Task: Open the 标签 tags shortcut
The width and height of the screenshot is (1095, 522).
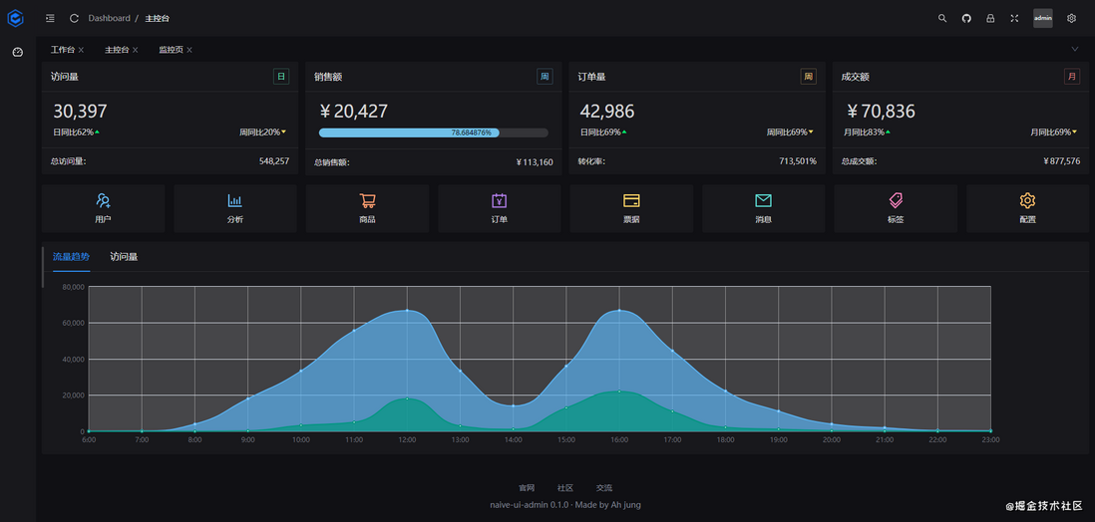Action: 896,208
